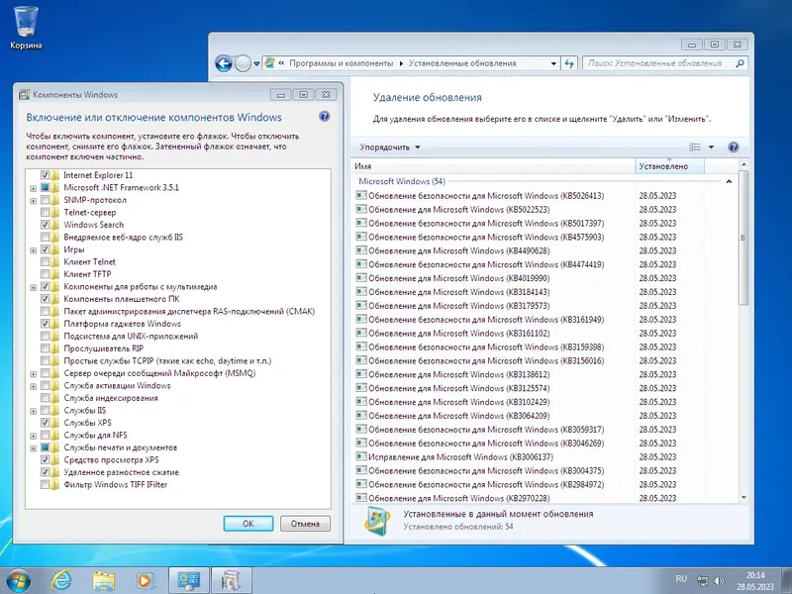Viewport: 792px width, 594px height.
Task: Uncheck the Internet Explorer 11 checkbox
Action: (x=45, y=175)
